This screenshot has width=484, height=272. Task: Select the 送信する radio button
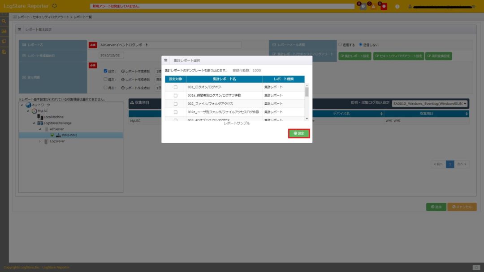[340, 45]
